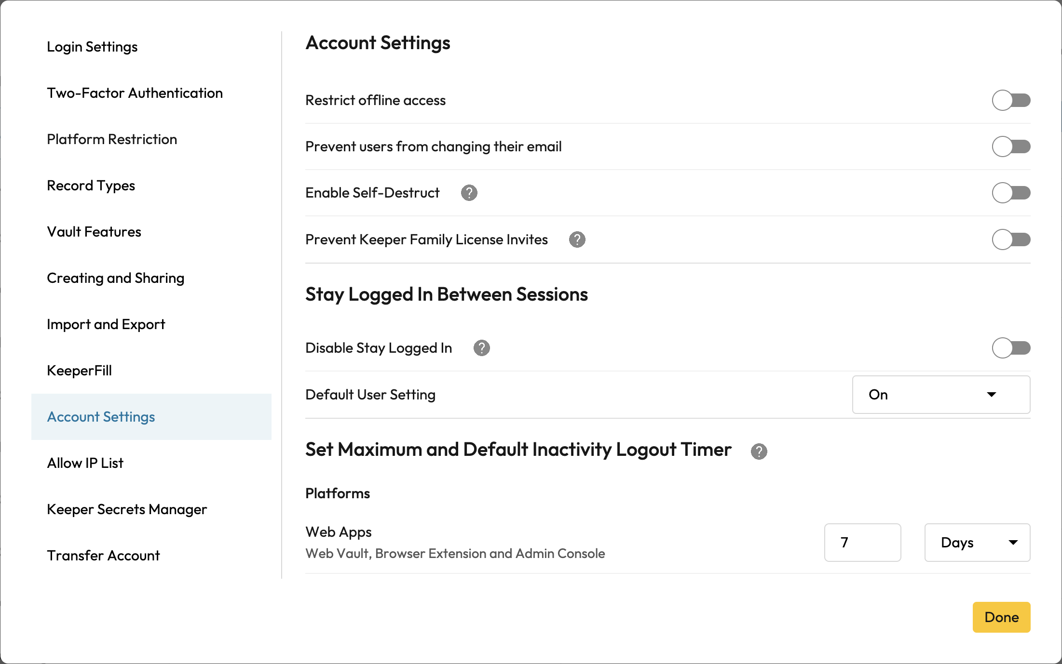Open the Default User Setting dropdown
The height and width of the screenshot is (664, 1062).
coord(941,395)
